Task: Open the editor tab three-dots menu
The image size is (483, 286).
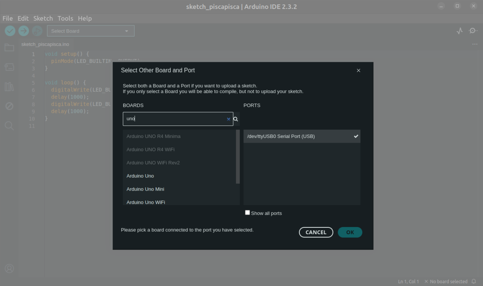Action: coord(475,44)
